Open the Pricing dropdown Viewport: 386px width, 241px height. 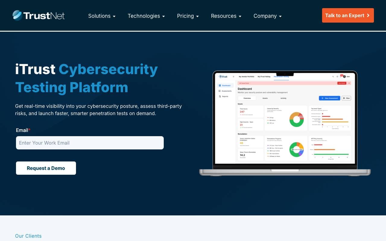point(188,16)
